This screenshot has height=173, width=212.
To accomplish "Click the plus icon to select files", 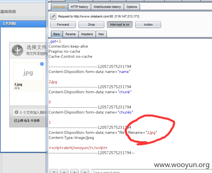I will [x=17, y=50].
